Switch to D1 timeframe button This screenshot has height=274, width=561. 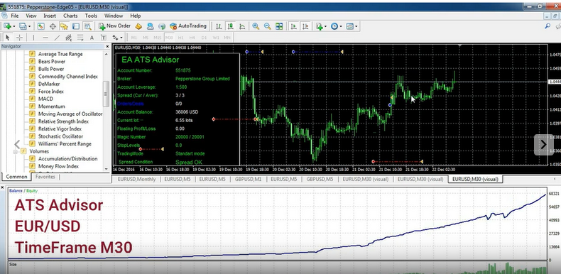(204, 37)
